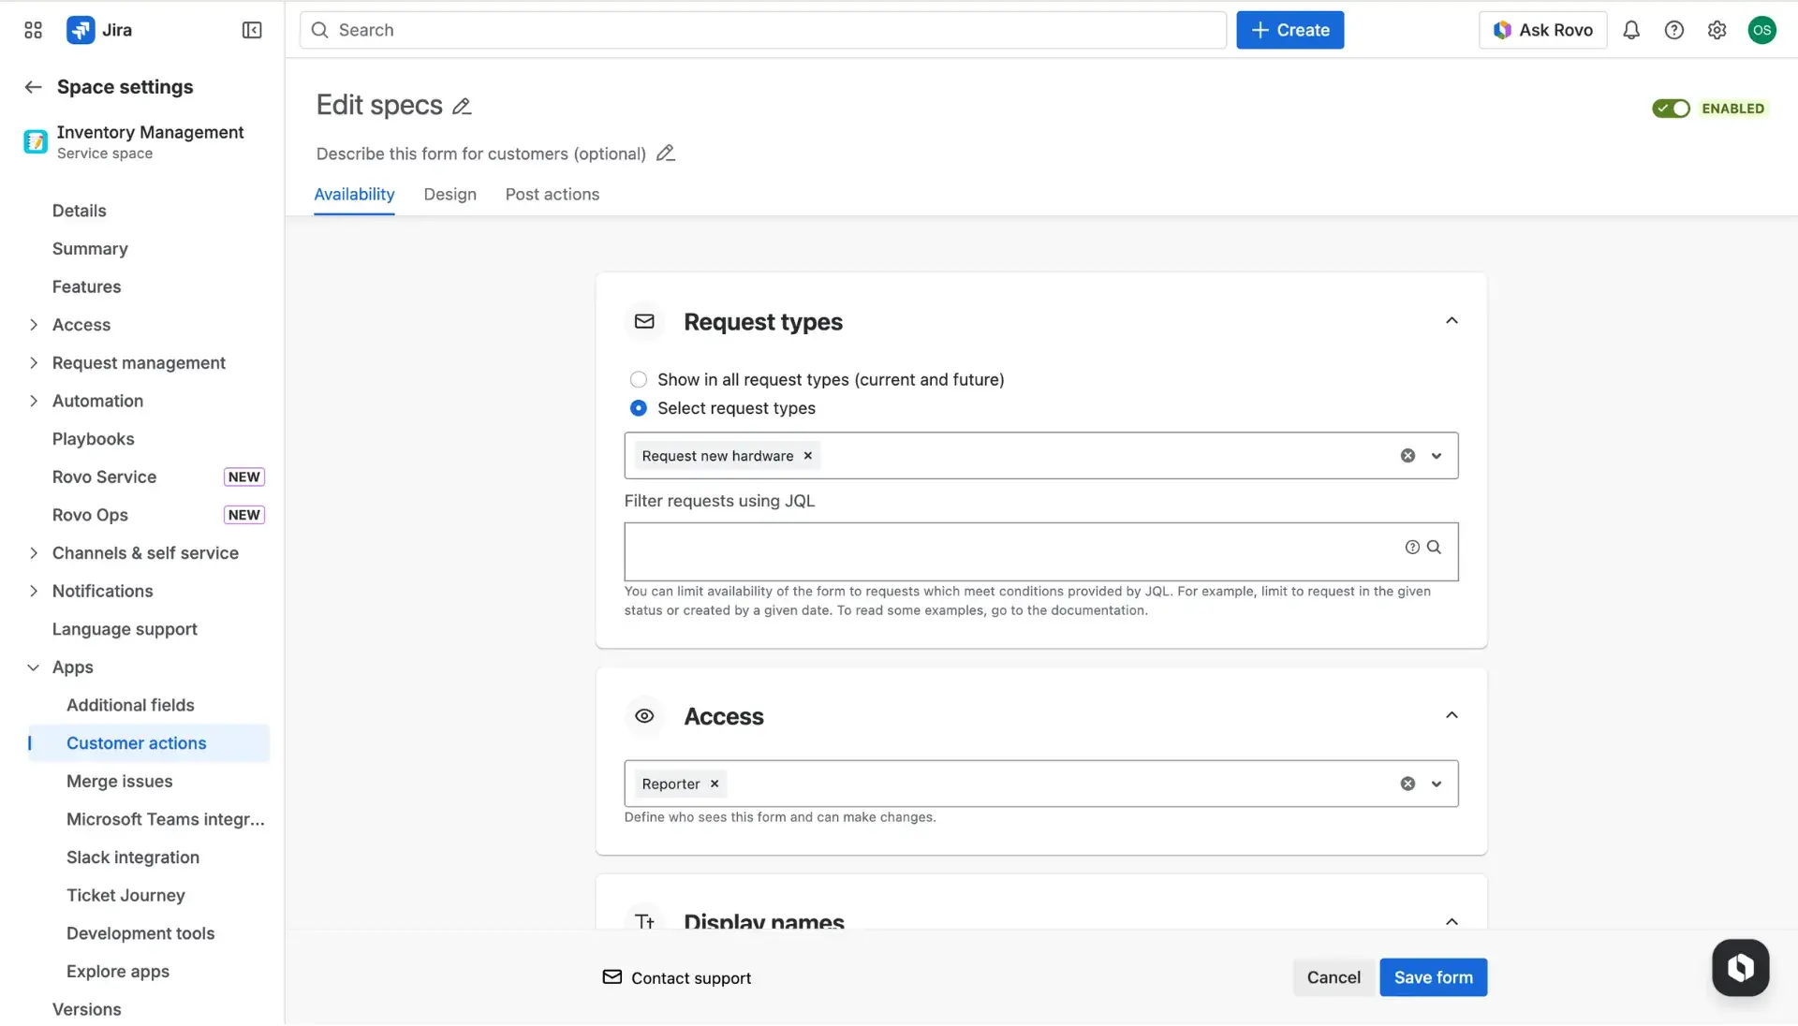
Task: Collapse the sidebar panel icon
Action: point(251,30)
